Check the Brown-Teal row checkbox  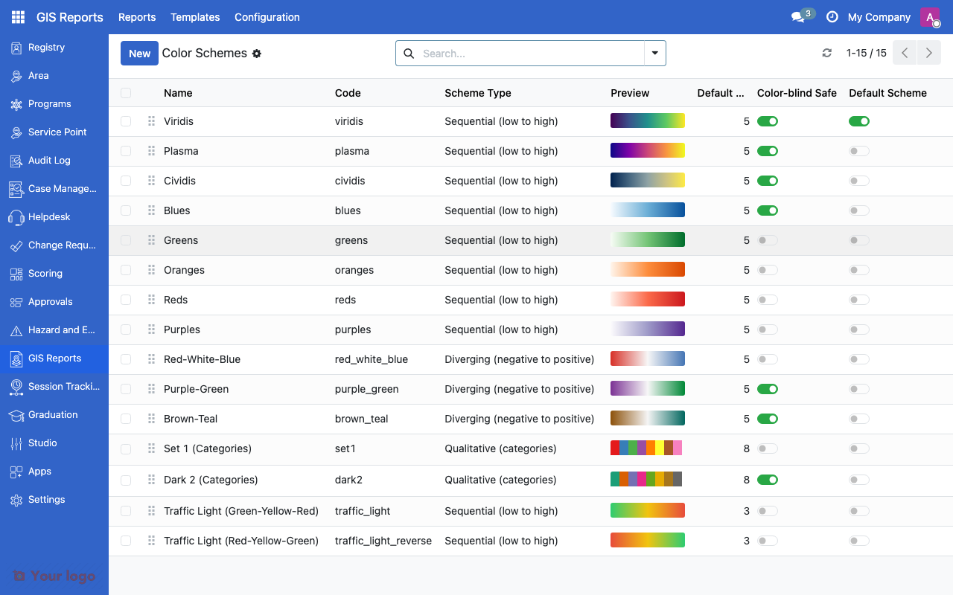click(x=126, y=419)
